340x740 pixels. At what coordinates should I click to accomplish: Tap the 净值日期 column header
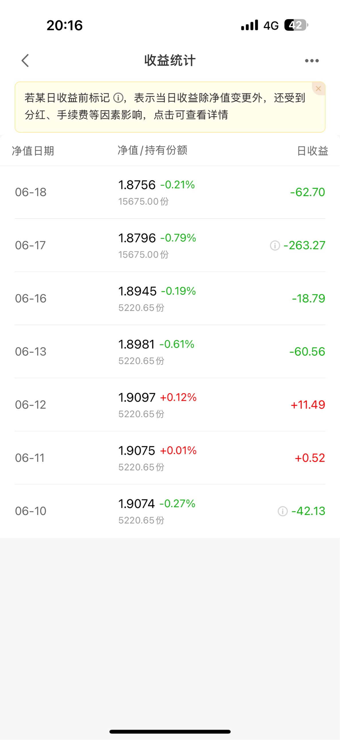[x=33, y=151]
